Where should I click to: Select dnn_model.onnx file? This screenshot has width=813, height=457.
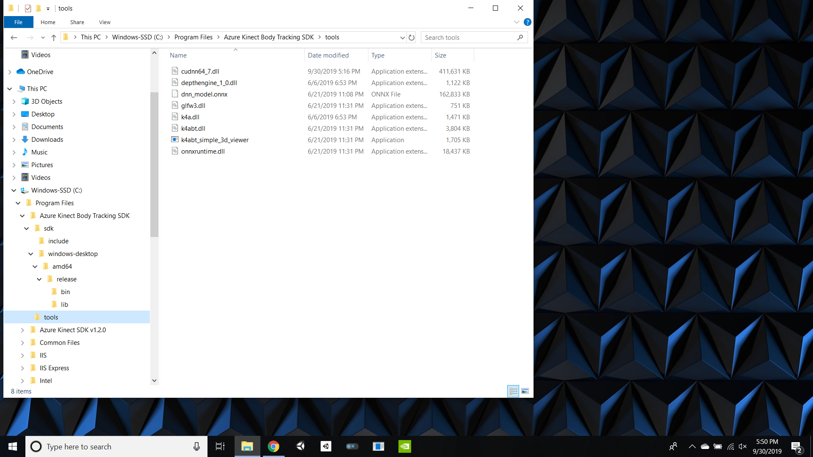coord(204,94)
